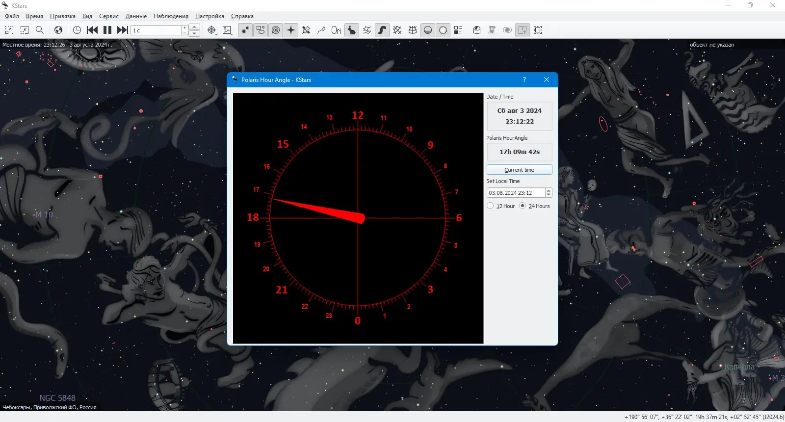This screenshot has width=785, height=422.
Task: Toggle deep sky objects display
Action: click(x=261, y=30)
